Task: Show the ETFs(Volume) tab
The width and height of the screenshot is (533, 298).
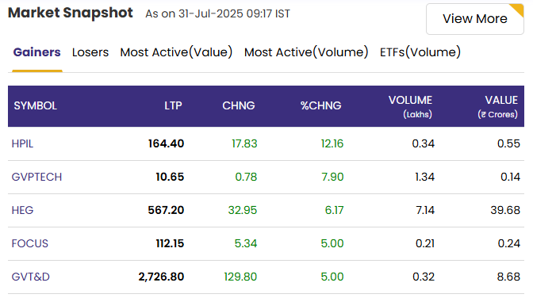Action: (420, 52)
